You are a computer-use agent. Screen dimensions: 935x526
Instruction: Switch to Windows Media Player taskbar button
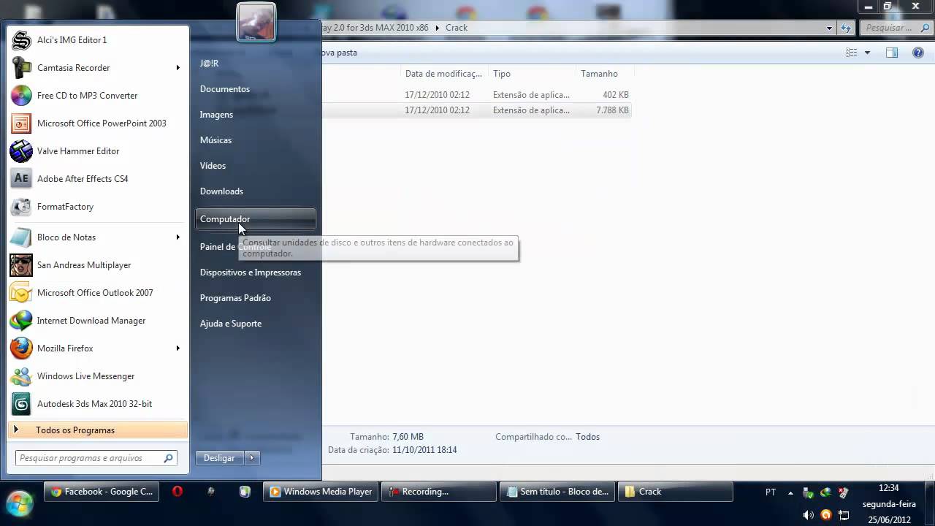click(x=321, y=492)
